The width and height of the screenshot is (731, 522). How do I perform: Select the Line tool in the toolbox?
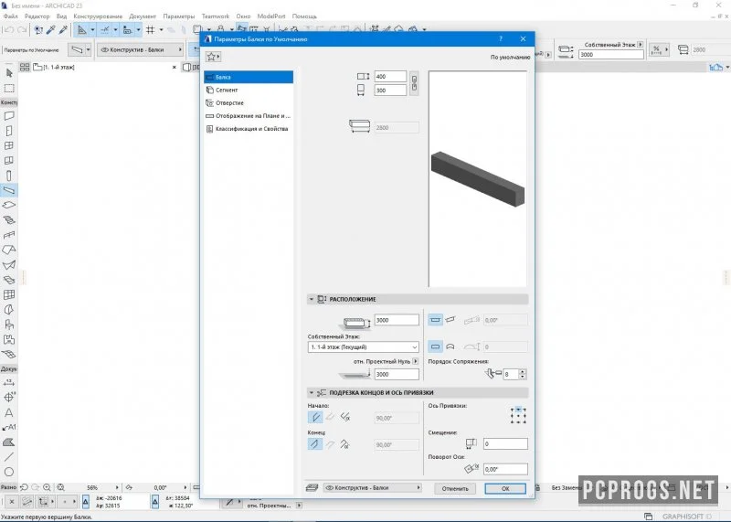coord(9,457)
